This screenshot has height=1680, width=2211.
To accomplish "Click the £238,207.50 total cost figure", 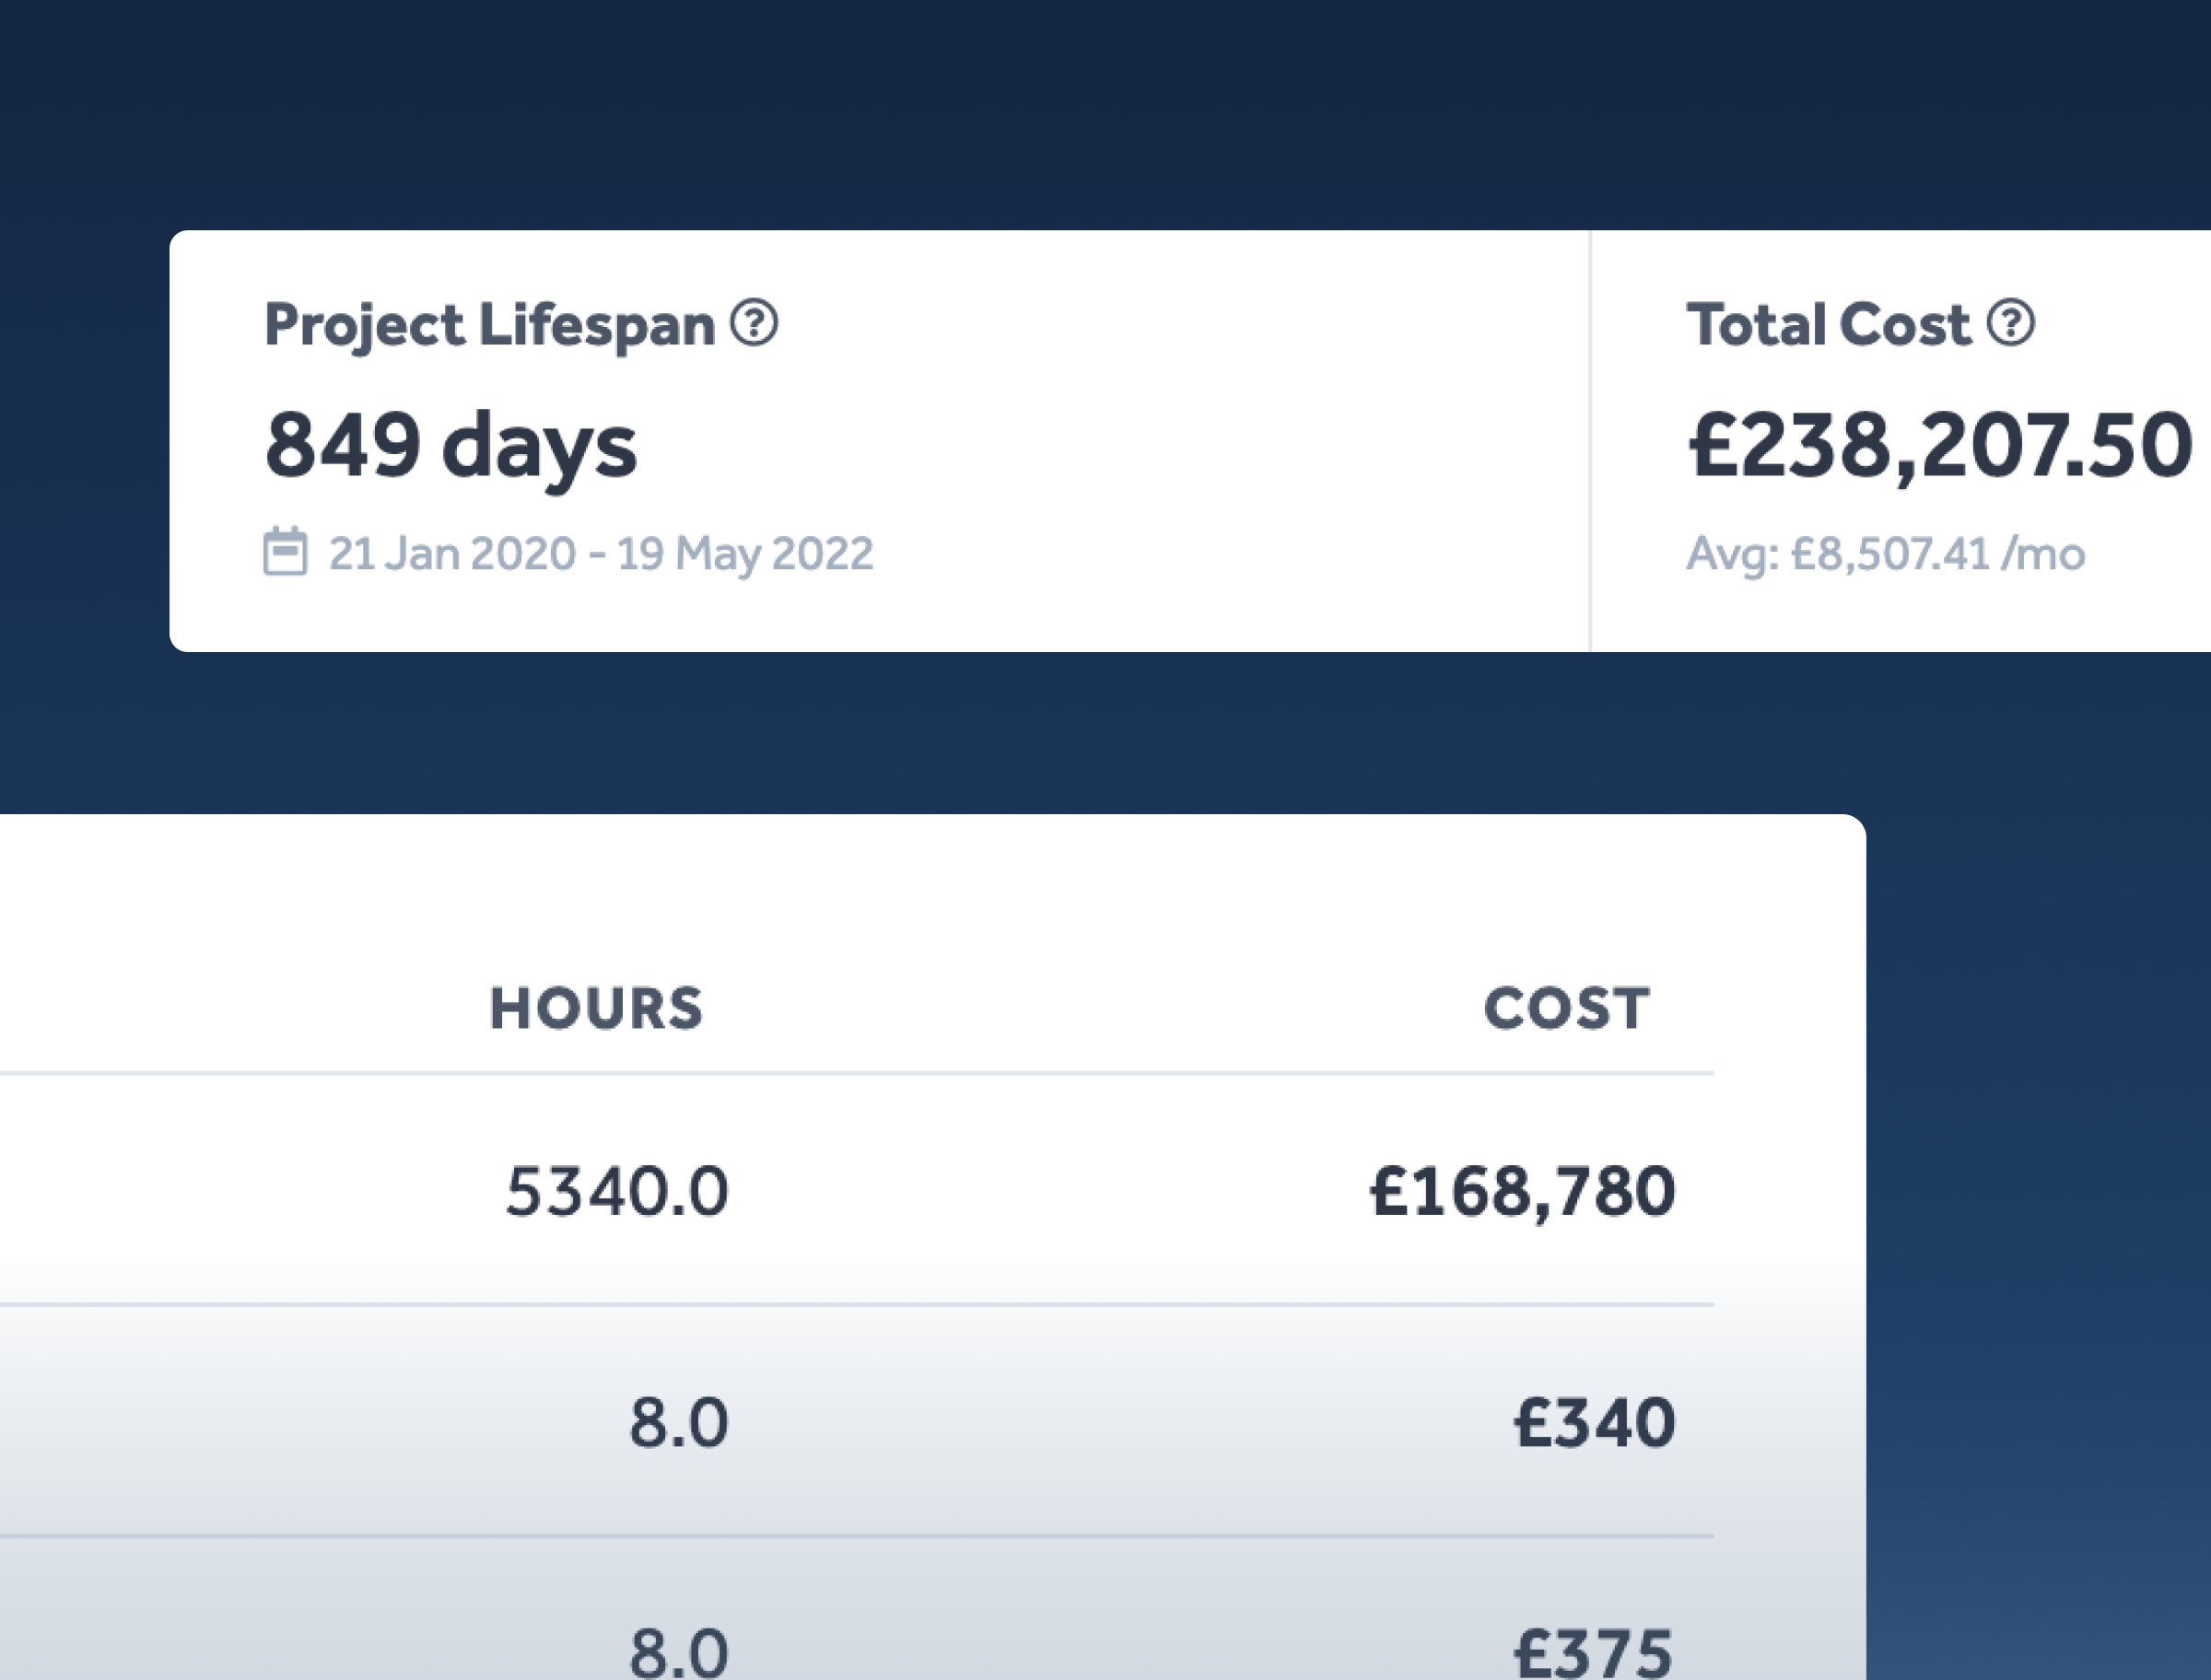I will point(1940,445).
